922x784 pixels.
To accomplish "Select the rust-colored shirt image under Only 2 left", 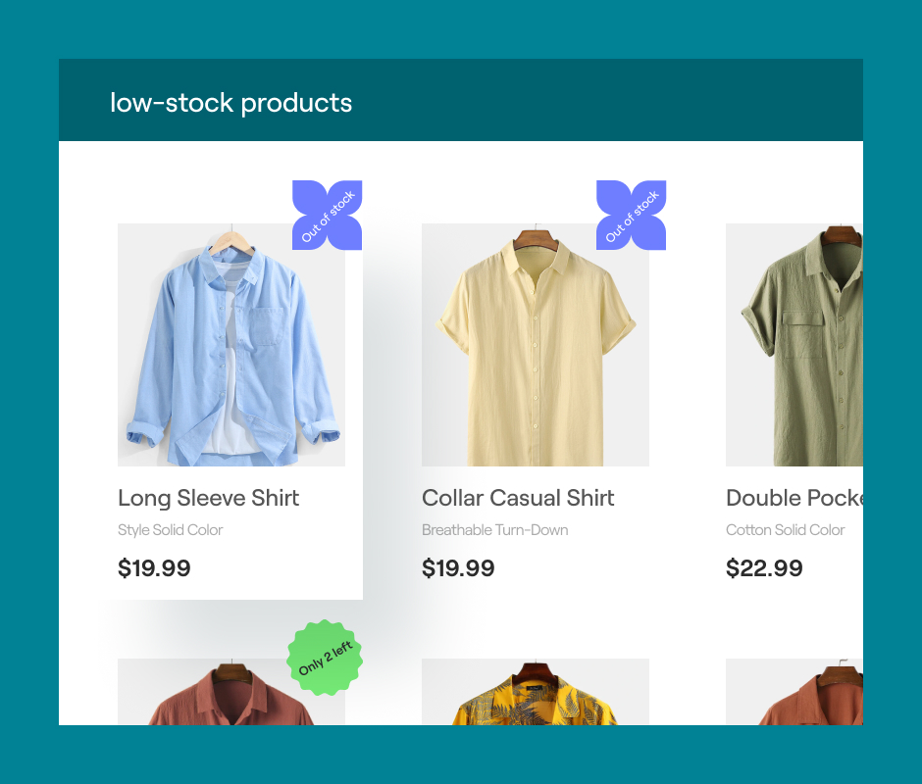I will pos(231,692).
